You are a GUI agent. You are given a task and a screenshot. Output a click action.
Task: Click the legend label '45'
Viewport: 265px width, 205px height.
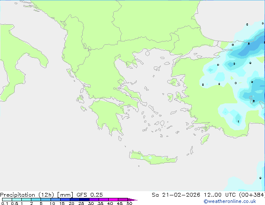pos(120,203)
